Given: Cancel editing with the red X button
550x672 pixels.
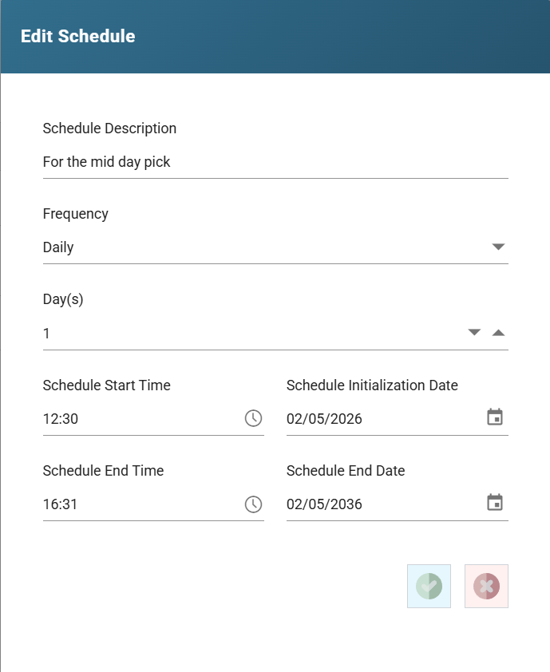Looking at the screenshot, I should pos(487,586).
